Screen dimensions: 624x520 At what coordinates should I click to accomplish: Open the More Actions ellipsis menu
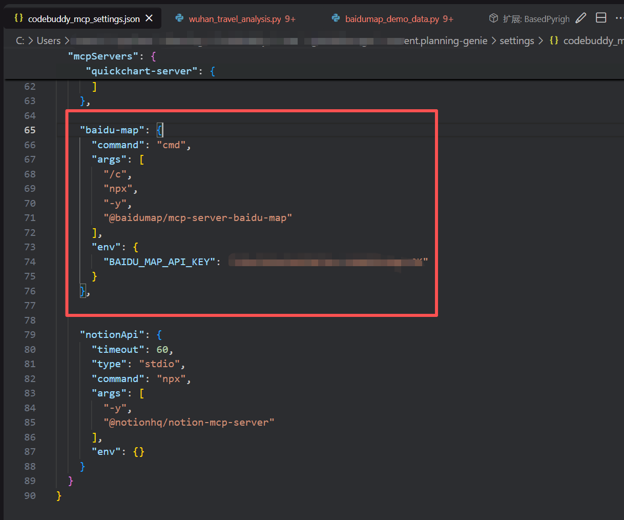pos(619,18)
